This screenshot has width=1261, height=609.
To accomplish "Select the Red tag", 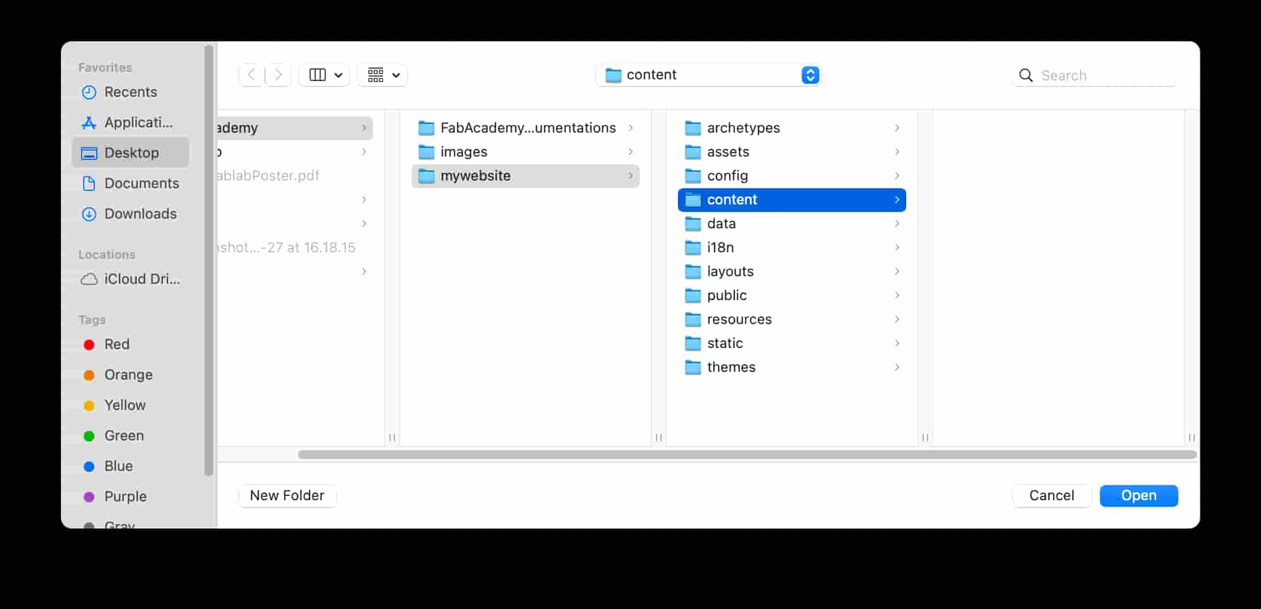I will click(x=116, y=344).
